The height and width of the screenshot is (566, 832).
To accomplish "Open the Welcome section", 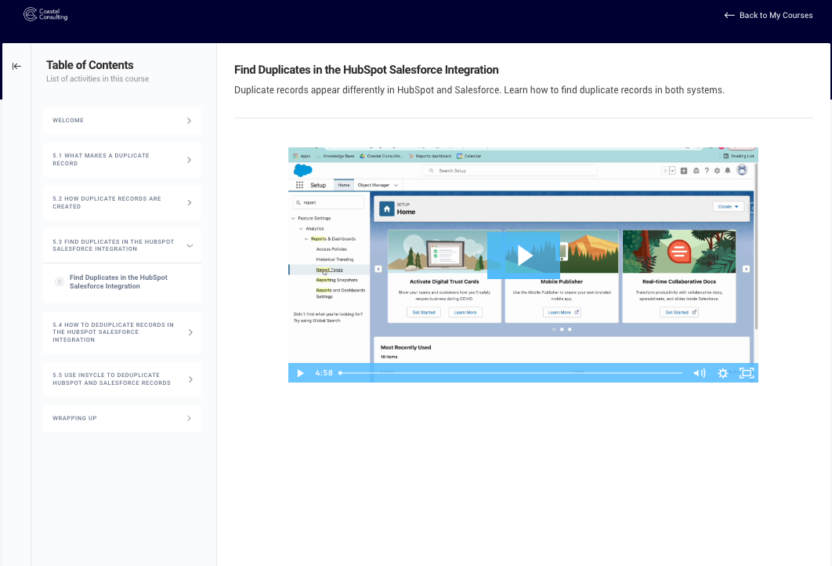I will 122,121.
